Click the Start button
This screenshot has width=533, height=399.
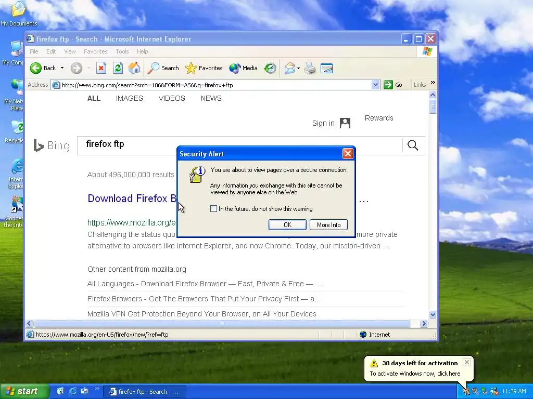[x=24, y=391]
